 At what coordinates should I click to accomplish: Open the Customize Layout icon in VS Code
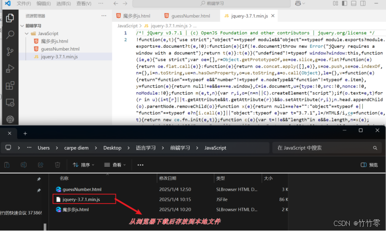[x=335, y=3]
